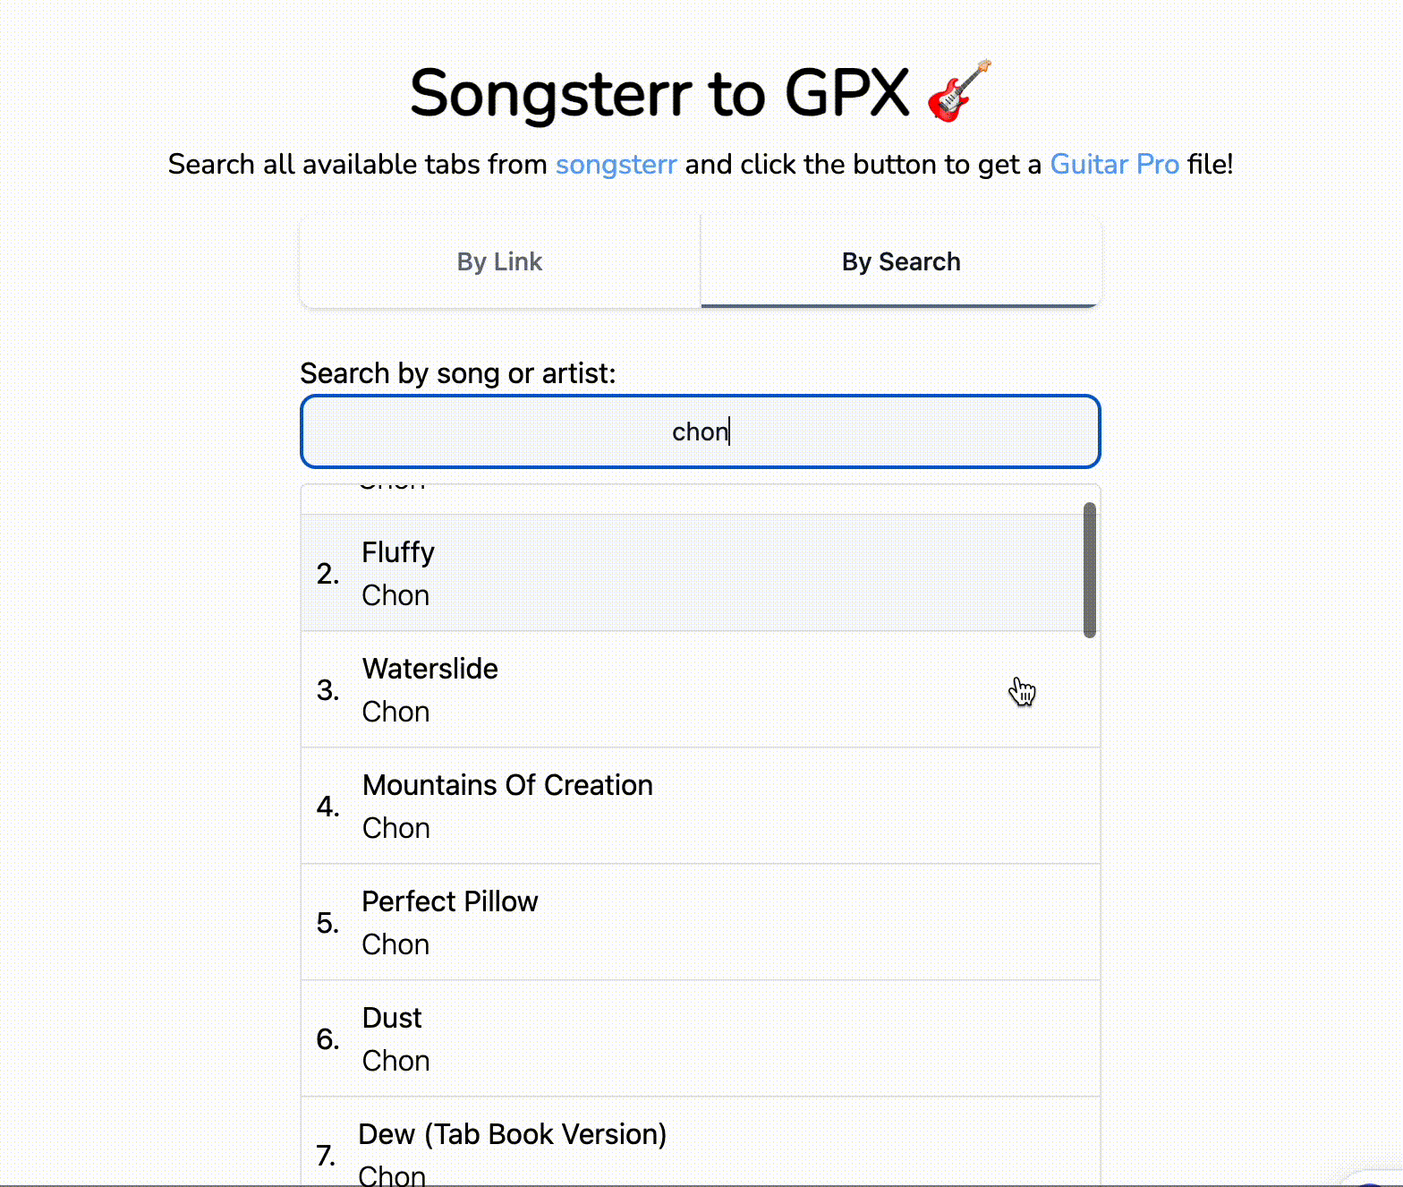Click the artist name Chon under Dust
The image size is (1403, 1187).
point(395,1061)
